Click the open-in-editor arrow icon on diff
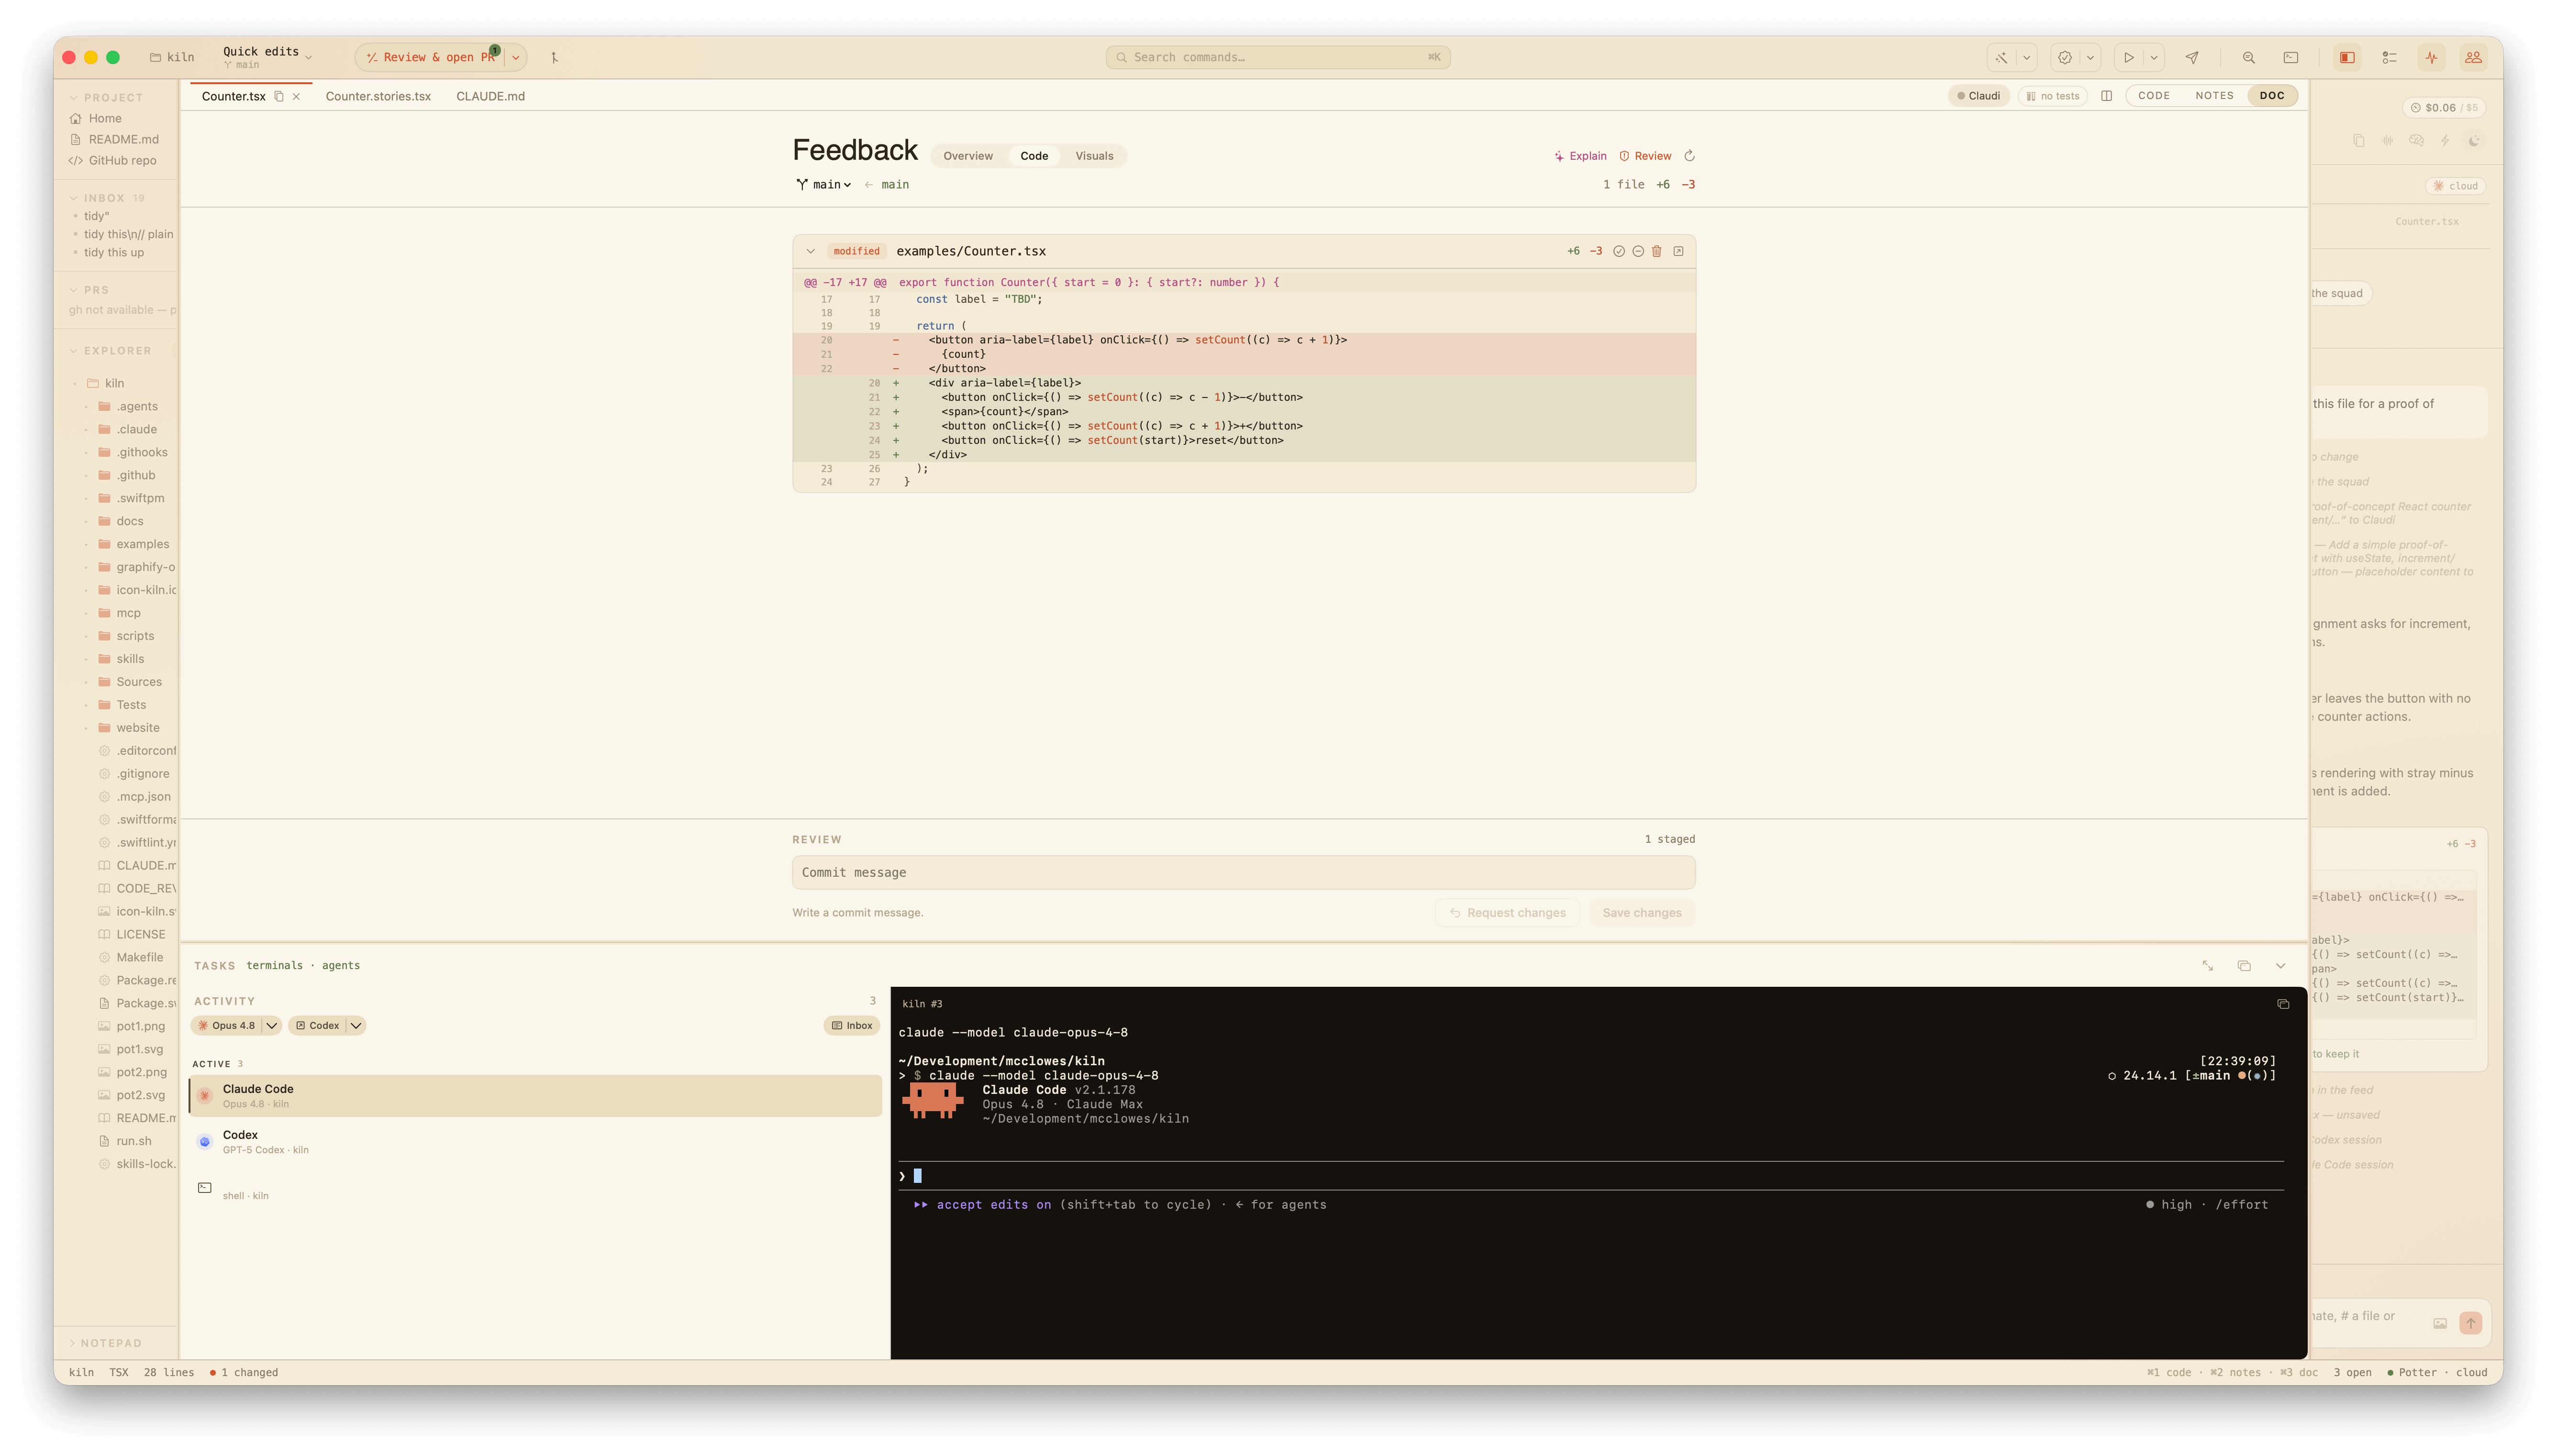The height and width of the screenshot is (1456, 2557). tap(1678, 251)
